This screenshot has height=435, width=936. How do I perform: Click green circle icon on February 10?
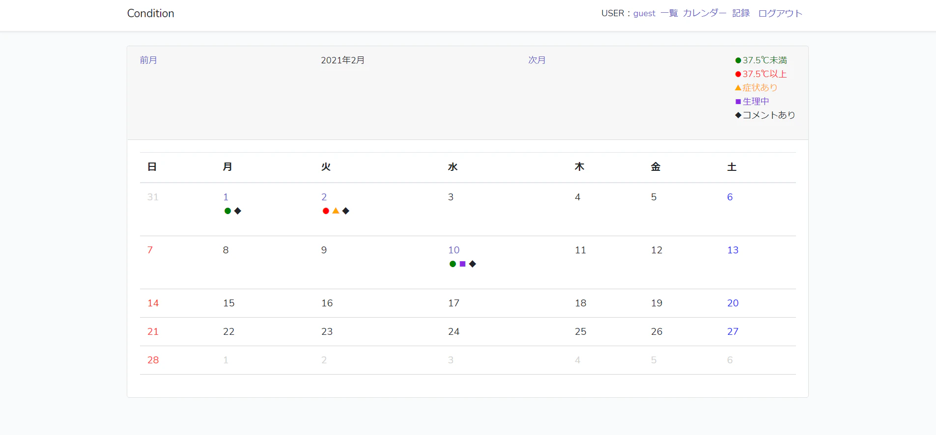(453, 264)
